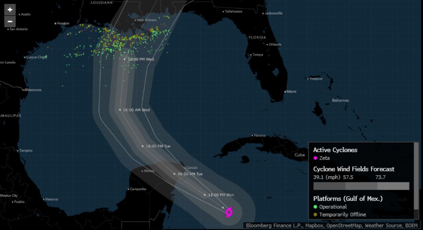Screen dimensions: 423x230
Task: Click the zoom out minus button
Action: (10, 22)
